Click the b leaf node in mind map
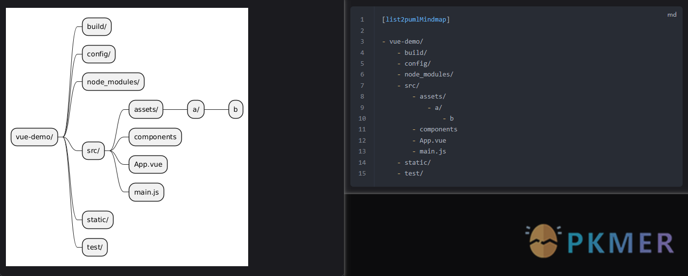Image resolution: width=688 pixels, height=276 pixels. point(236,109)
